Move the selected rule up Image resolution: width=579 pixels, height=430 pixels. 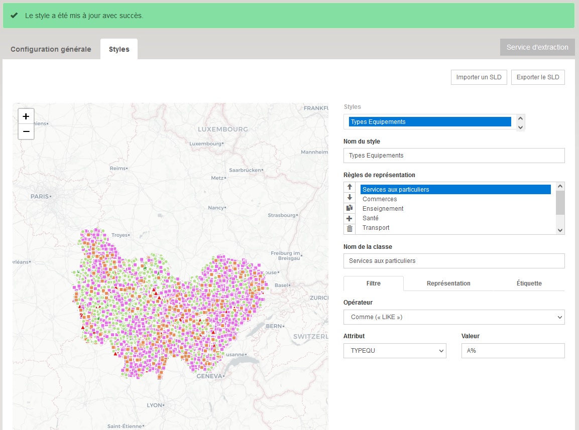(350, 187)
